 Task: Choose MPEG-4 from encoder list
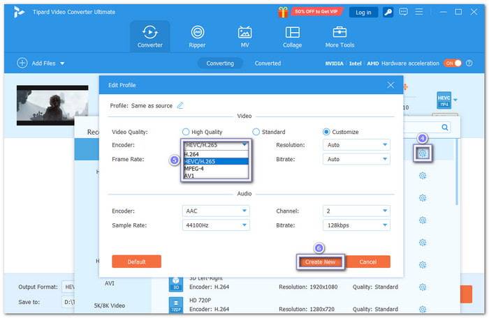(216, 169)
